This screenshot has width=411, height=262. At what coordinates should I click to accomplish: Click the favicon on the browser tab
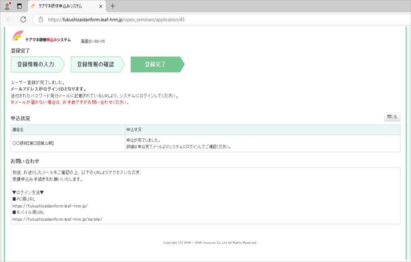click(33, 6)
